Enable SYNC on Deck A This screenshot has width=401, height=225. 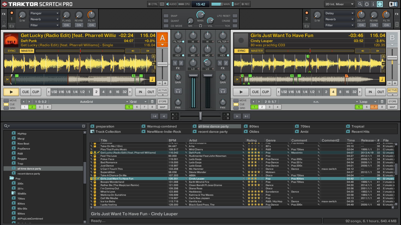[12, 51]
